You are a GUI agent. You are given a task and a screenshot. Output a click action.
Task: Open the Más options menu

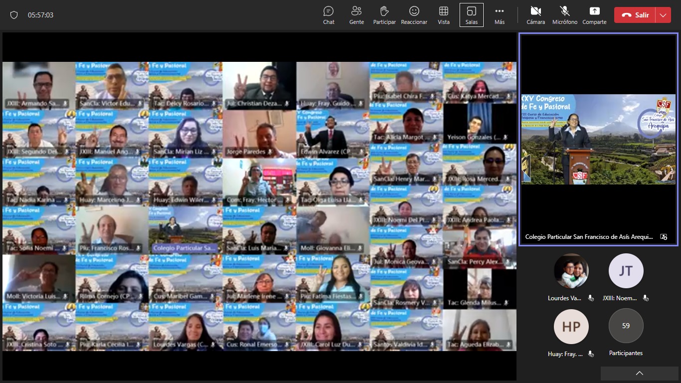point(500,15)
